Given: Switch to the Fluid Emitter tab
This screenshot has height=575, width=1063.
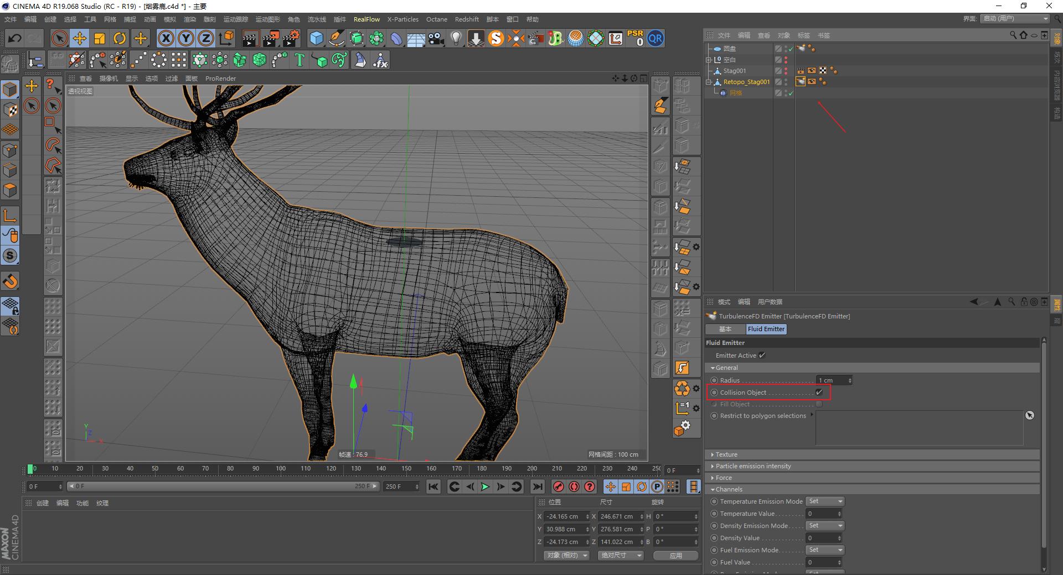Looking at the screenshot, I should [x=766, y=329].
